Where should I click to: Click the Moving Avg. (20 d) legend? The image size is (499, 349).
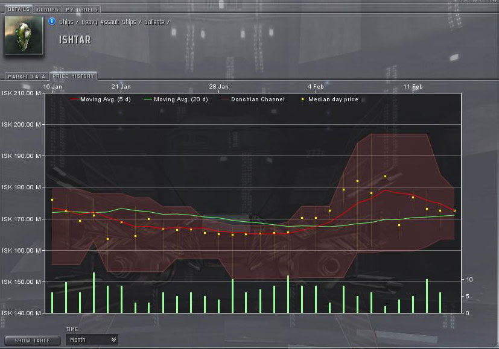(176, 99)
